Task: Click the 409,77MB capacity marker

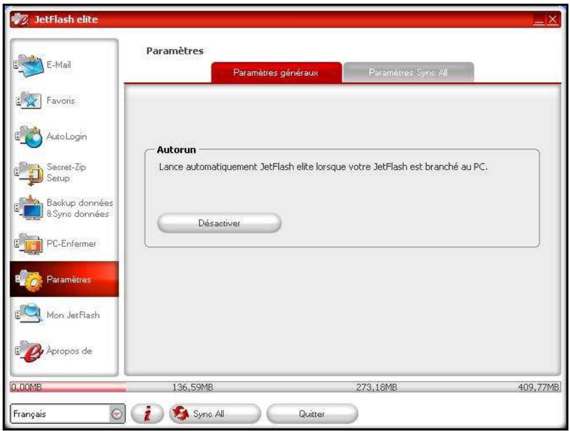Action: pos(539,387)
